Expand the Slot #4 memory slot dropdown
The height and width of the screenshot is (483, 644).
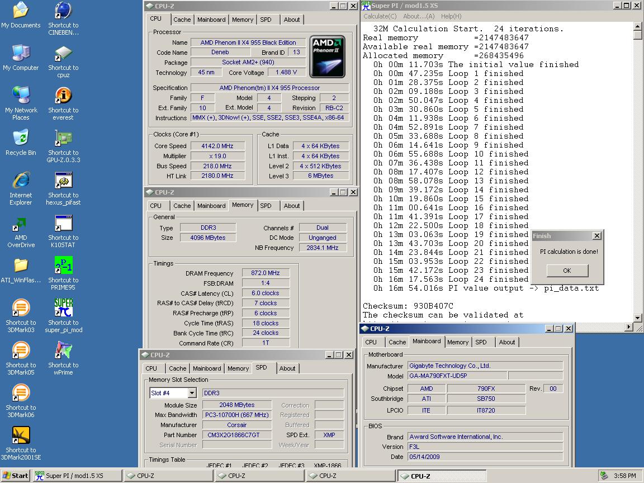coord(192,393)
